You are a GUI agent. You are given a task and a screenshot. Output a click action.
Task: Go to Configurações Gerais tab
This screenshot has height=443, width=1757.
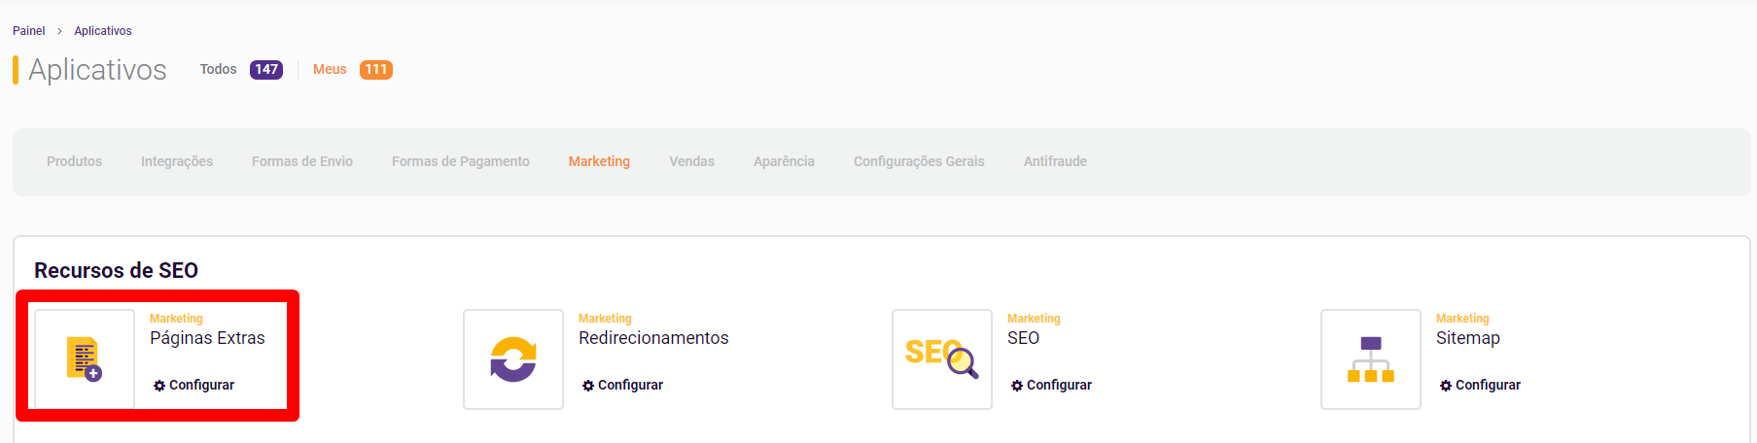(x=919, y=161)
